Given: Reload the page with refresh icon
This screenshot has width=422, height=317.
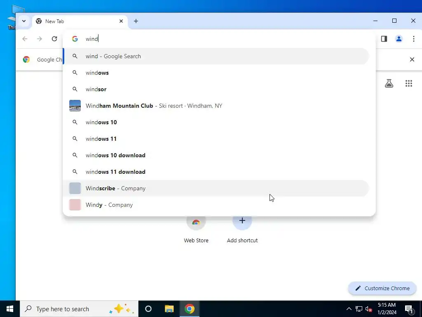Looking at the screenshot, I should click(54, 39).
